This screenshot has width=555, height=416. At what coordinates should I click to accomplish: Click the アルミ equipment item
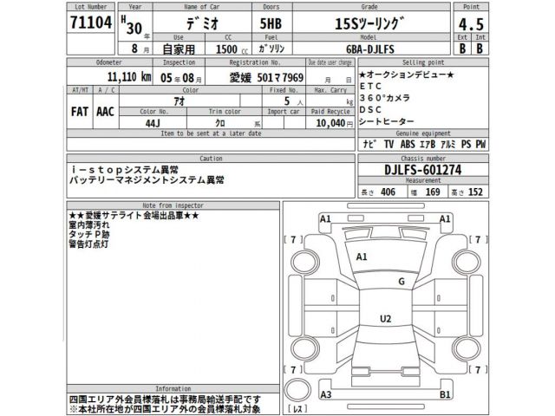pyautogui.click(x=447, y=144)
